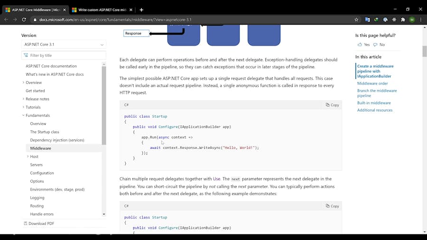The image size is (427, 240).
Task: Click the translate extension icon in toolbar
Action: 367,19
